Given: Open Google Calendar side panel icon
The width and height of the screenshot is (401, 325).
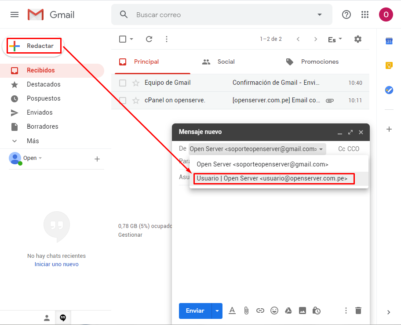Looking at the screenshot, I should click(389, 41).
